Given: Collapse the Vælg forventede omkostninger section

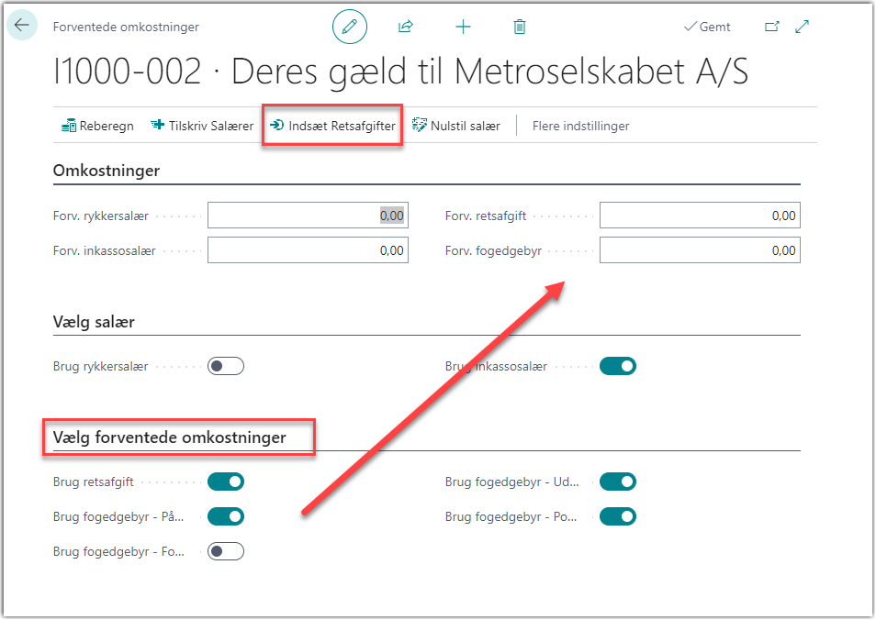Looking at the screenshot, I should (170, 437).
